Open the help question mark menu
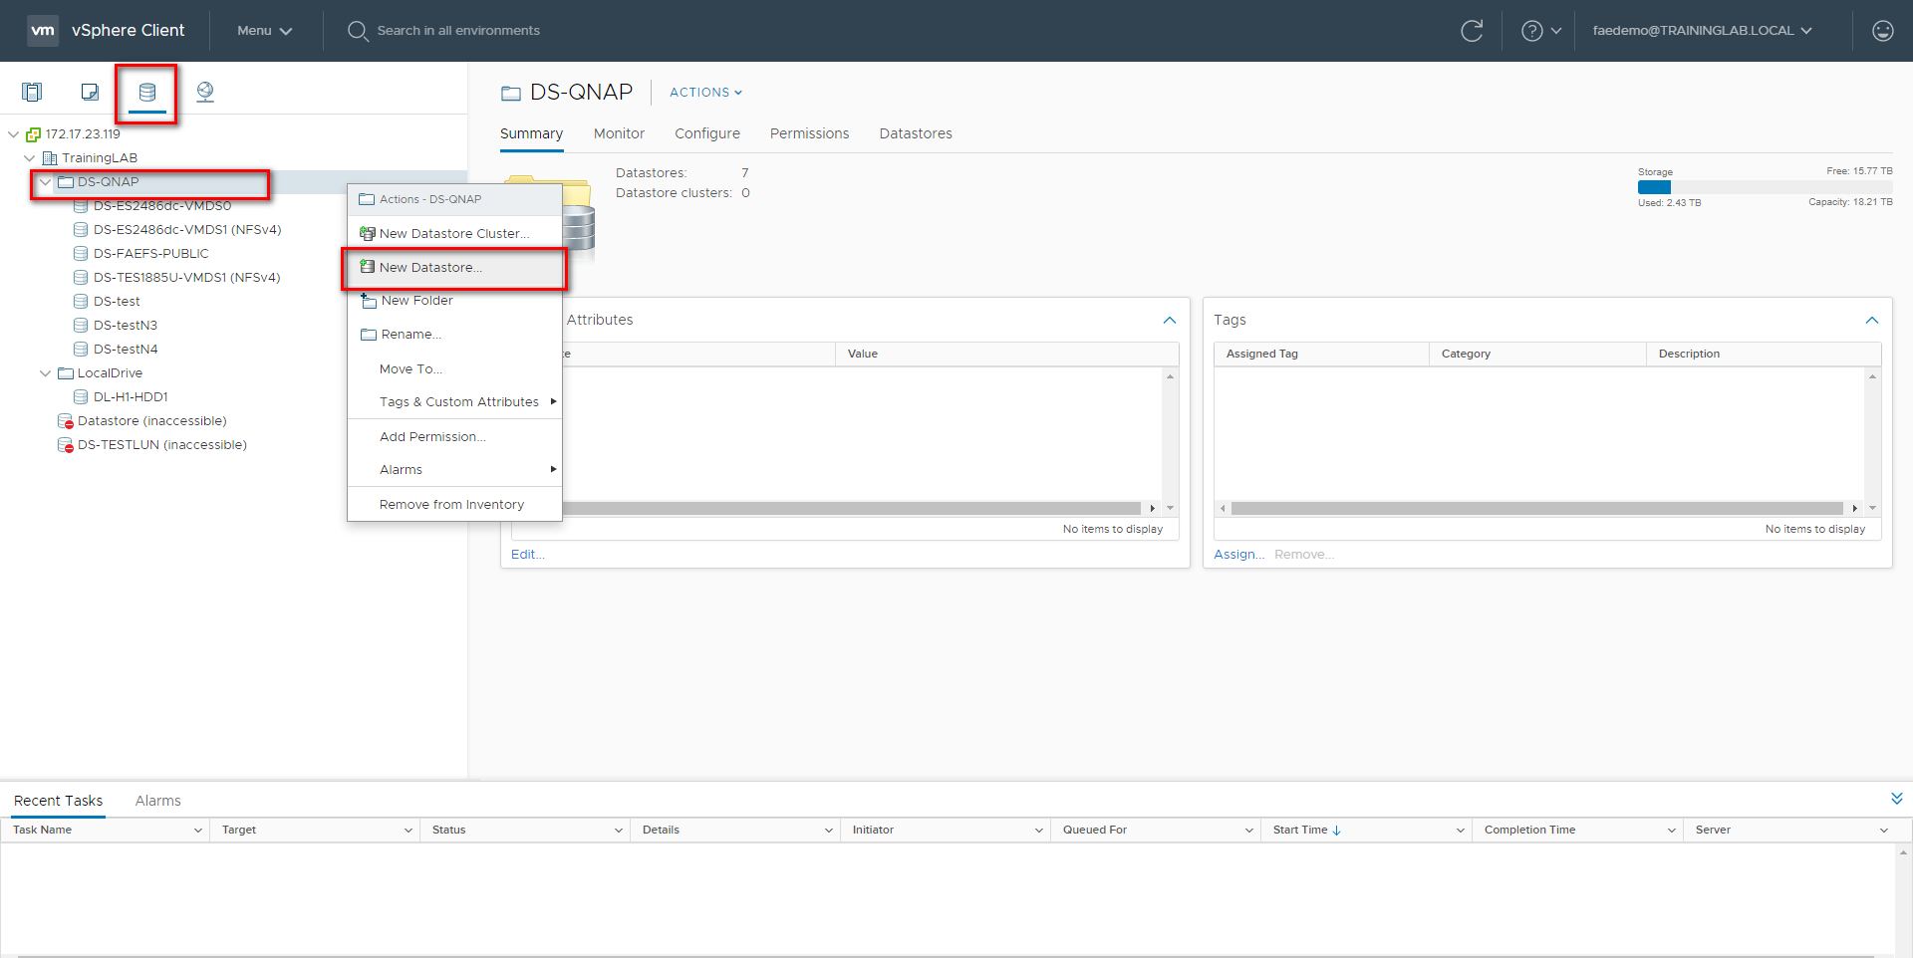This screenshot has width=1913, height=958. [x=1540, y=31]
